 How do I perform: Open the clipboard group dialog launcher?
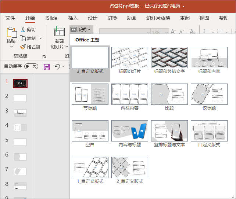(44, 57)
